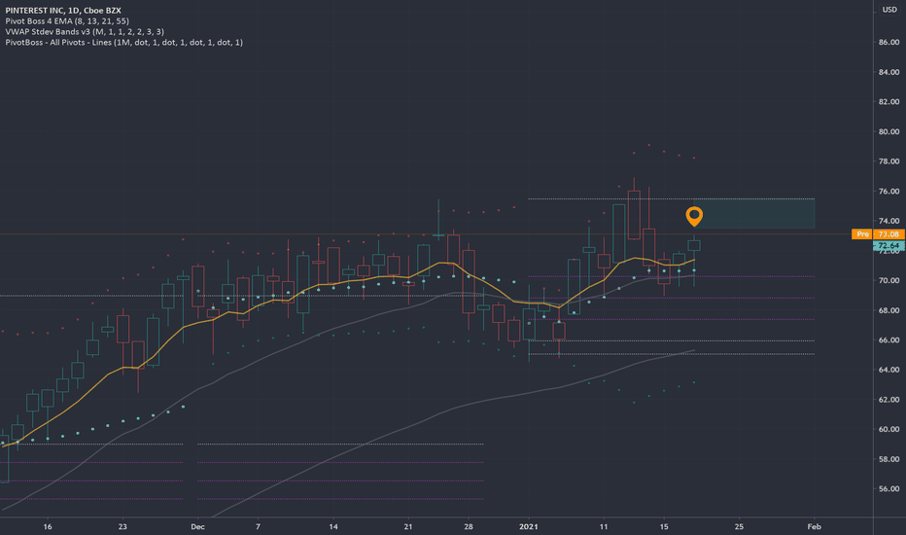Click the tall red candle peaking near 77

(634, 215)
